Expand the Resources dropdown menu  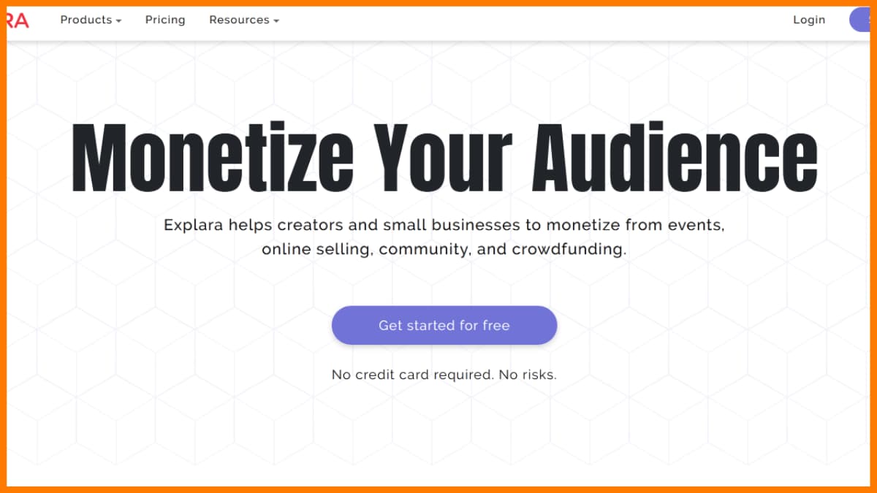240,20
